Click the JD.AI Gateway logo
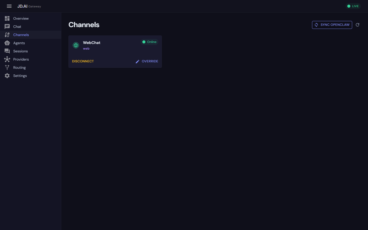This screenshot has height=230, width=368. pos(29,6)
